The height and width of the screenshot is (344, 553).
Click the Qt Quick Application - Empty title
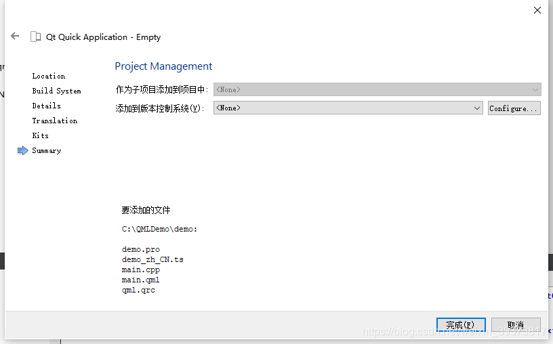click(x=103, y=37)
